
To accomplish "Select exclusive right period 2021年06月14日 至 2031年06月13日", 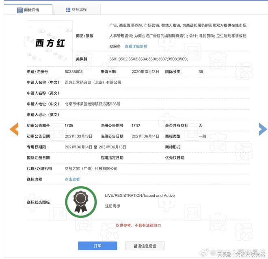I will point(95,147).
